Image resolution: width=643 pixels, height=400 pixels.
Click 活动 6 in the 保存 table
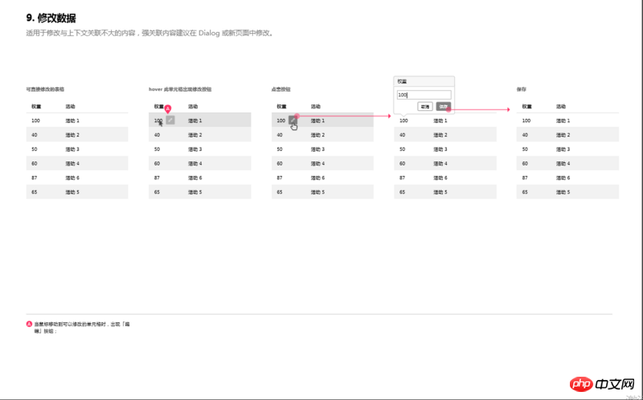[x=563, y=178]
